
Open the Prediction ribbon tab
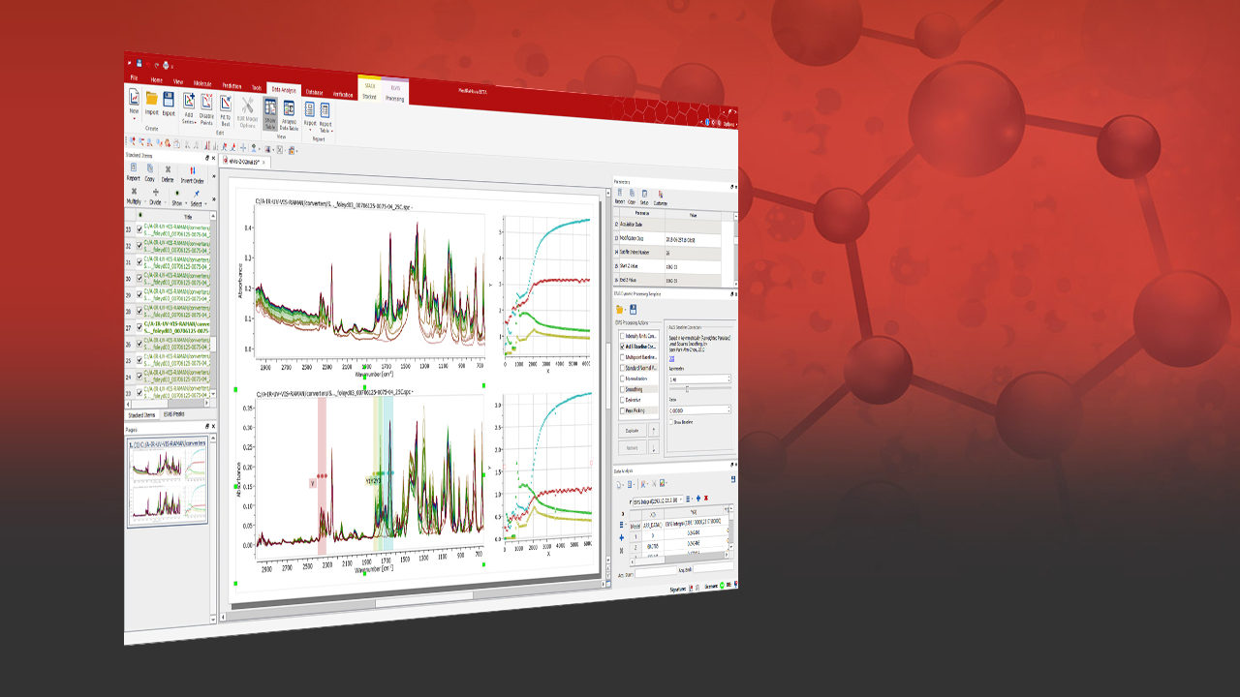tap(232, 85)
